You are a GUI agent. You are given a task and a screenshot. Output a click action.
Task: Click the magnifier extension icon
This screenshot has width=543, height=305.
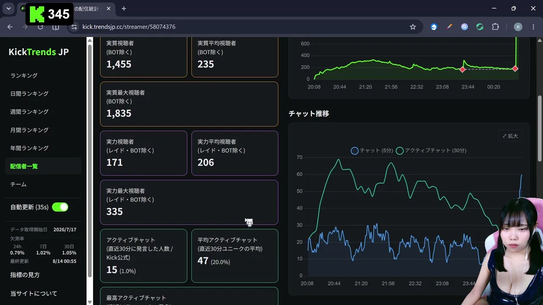(465, 27)
